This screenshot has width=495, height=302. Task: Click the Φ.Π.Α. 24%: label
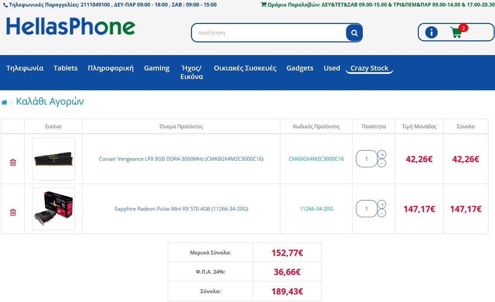(x=210, y=272)
